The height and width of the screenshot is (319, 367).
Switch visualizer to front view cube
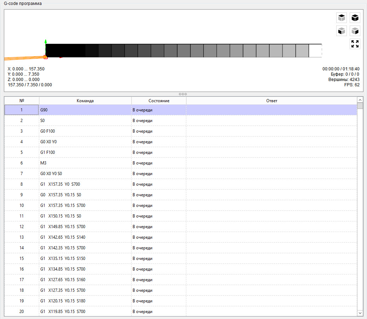click(x=342, y=31)
